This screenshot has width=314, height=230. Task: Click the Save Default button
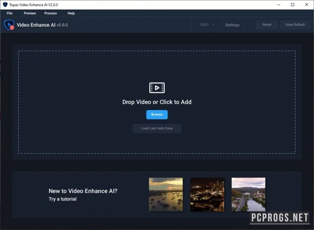pos(295,25)
